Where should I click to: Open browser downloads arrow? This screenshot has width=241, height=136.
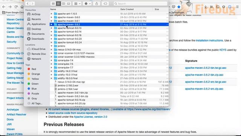(206, 7)
